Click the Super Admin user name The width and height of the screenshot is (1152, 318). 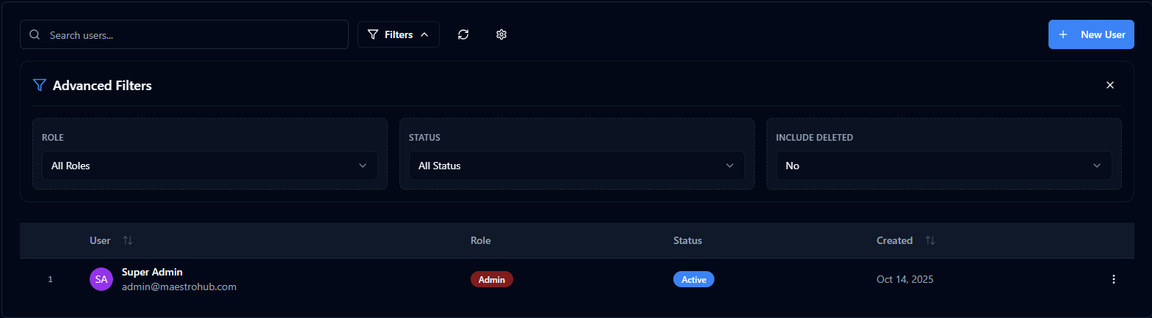click(x=152, y=272)
